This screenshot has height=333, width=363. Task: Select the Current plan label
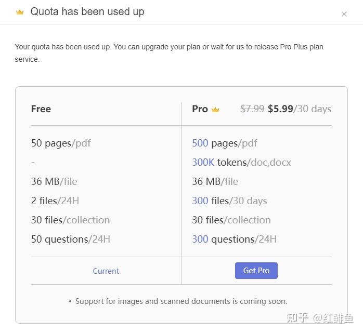pyautogui.click(x=106, y=271)
